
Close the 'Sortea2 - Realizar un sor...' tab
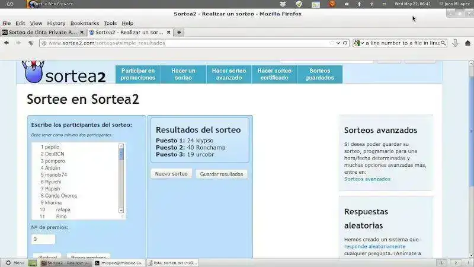169,32
